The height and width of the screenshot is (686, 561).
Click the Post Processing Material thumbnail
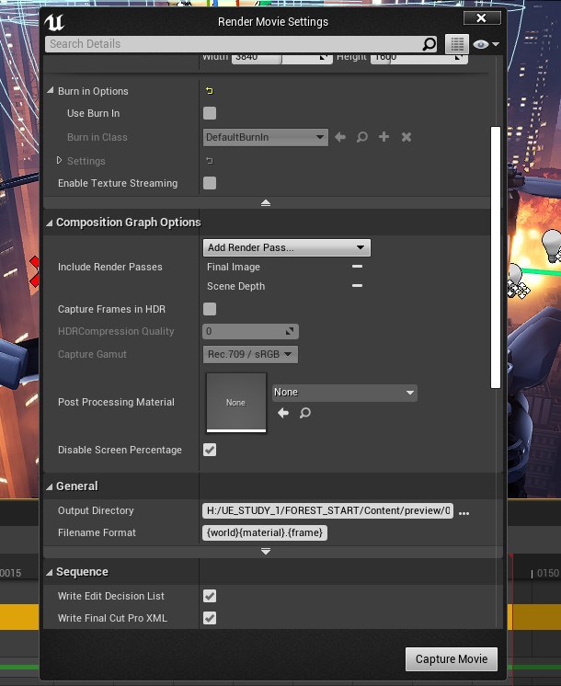click(x=235, y=402)
